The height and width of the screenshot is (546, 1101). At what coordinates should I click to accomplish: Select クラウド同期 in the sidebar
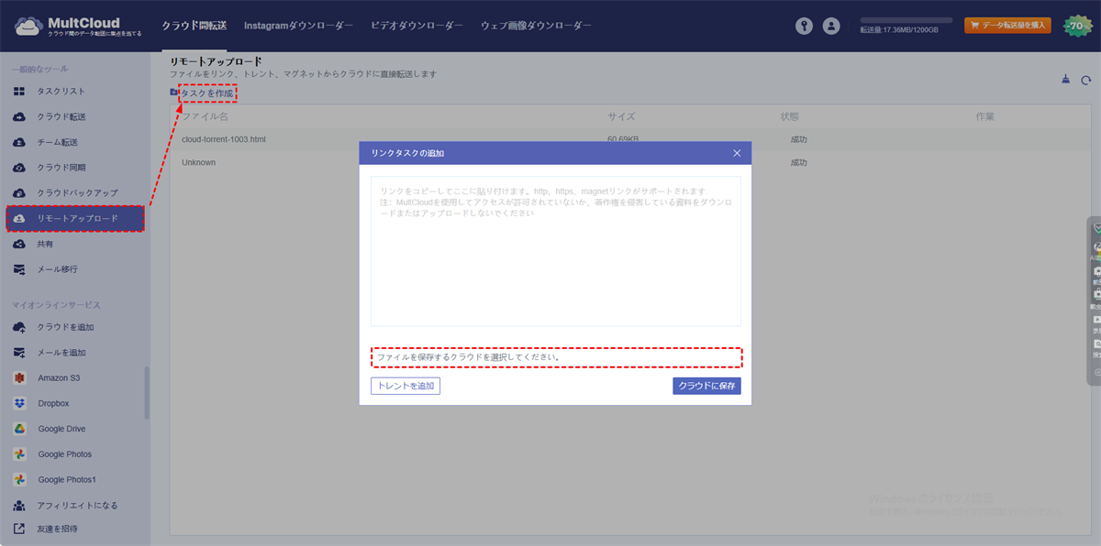click(61, 169)
